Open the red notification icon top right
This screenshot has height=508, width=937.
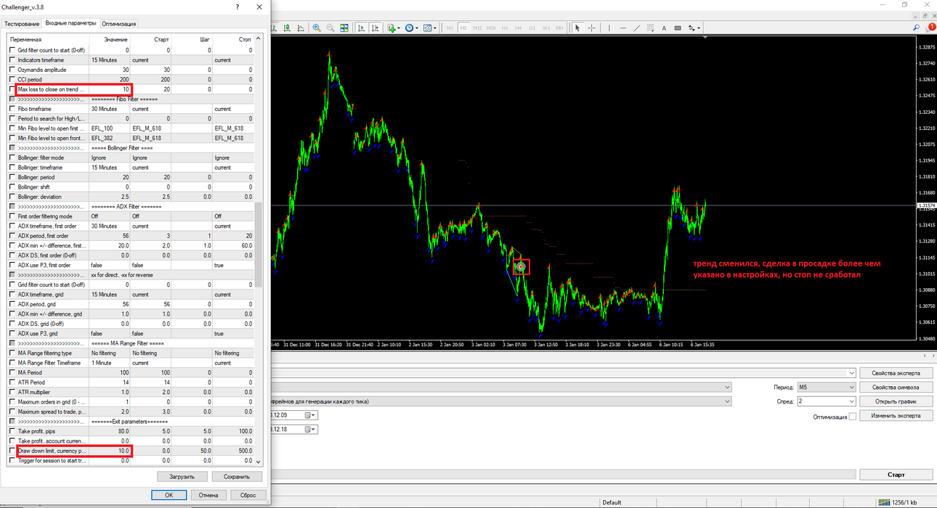tap(931, 28)
